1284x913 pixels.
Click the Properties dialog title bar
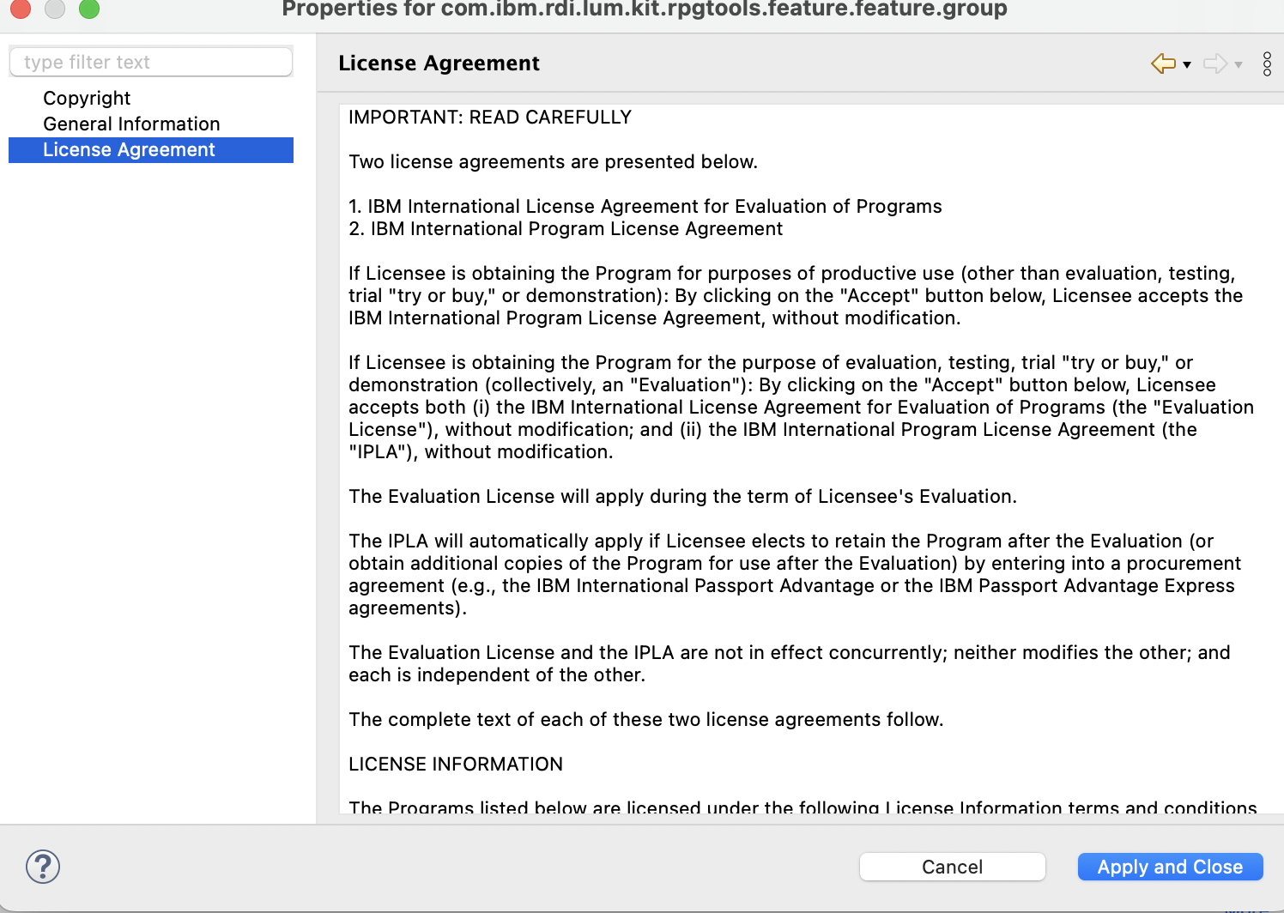click(642, 9)
